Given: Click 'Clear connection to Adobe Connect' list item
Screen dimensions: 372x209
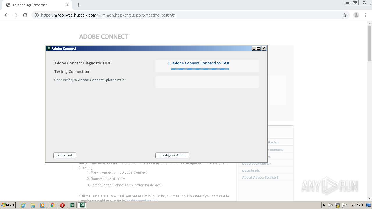Looking at the screenshot, I should click(119, 172).
